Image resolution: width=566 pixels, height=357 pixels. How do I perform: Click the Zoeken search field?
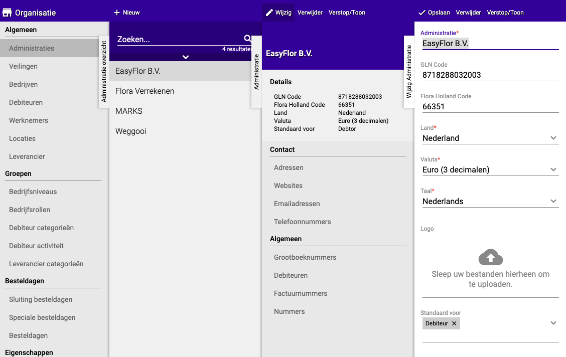(180, 39)
